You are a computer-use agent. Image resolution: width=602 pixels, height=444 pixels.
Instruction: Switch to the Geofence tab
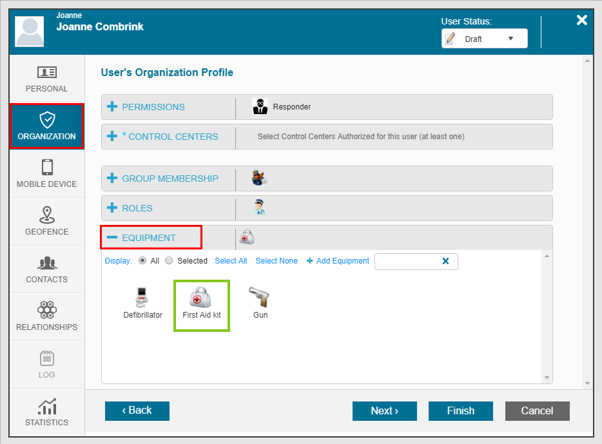tap(46, 222)
